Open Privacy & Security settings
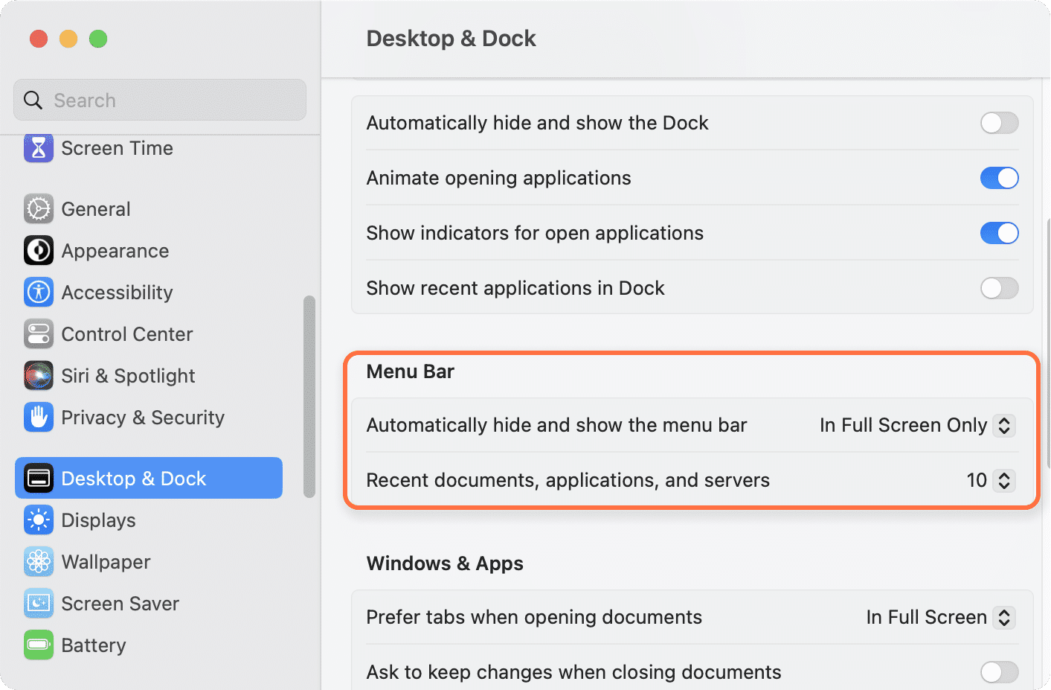Viewport: 1051px width, 690px height. coord(123,418)
